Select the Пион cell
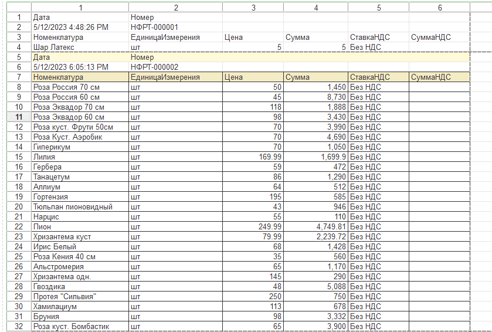492x332 pixels. [80, 226]
